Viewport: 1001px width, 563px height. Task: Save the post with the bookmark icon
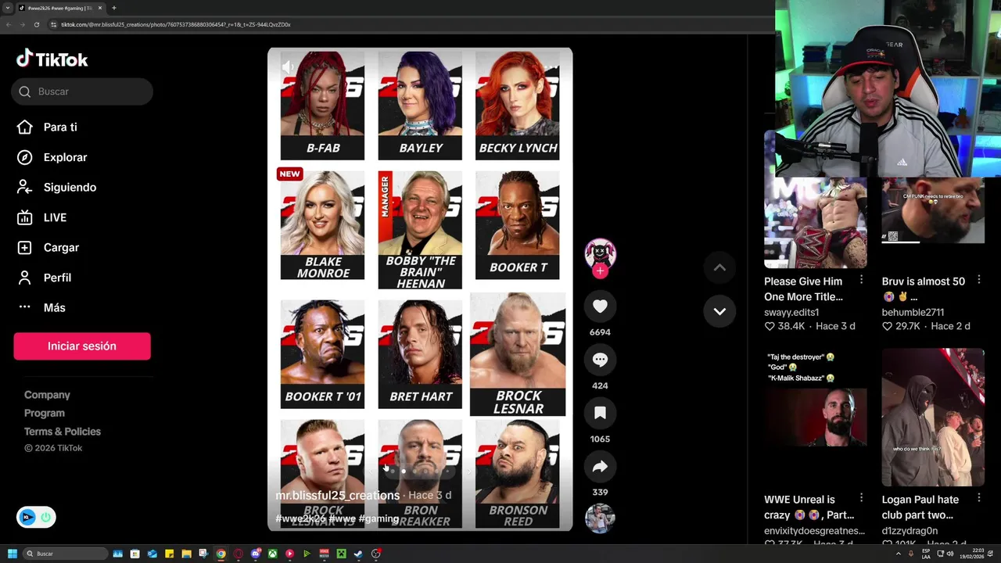(600, 413)
